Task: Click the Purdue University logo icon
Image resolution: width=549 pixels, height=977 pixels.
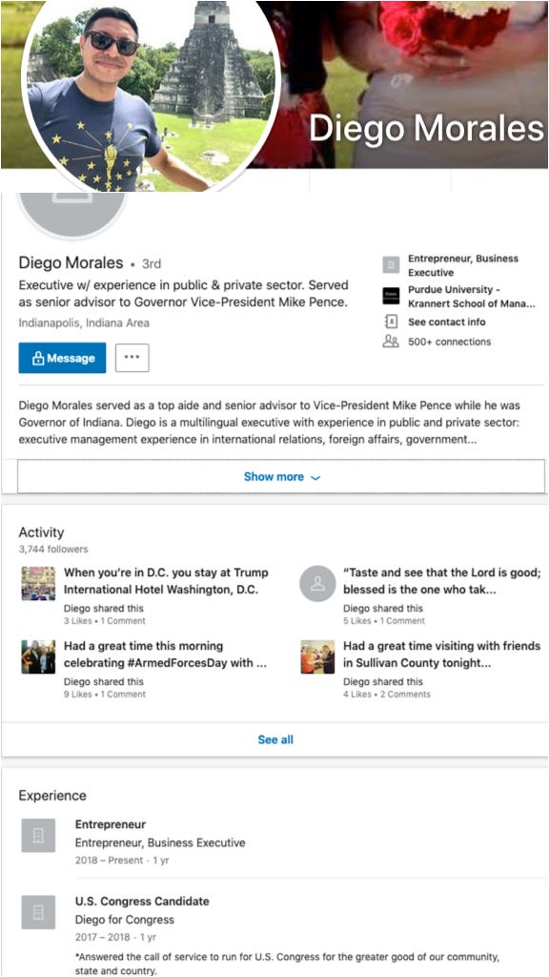Action: (391, 296)
